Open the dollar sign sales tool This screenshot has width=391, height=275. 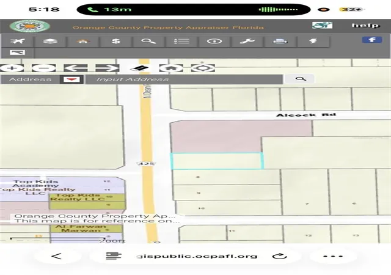tap(116, 41)
